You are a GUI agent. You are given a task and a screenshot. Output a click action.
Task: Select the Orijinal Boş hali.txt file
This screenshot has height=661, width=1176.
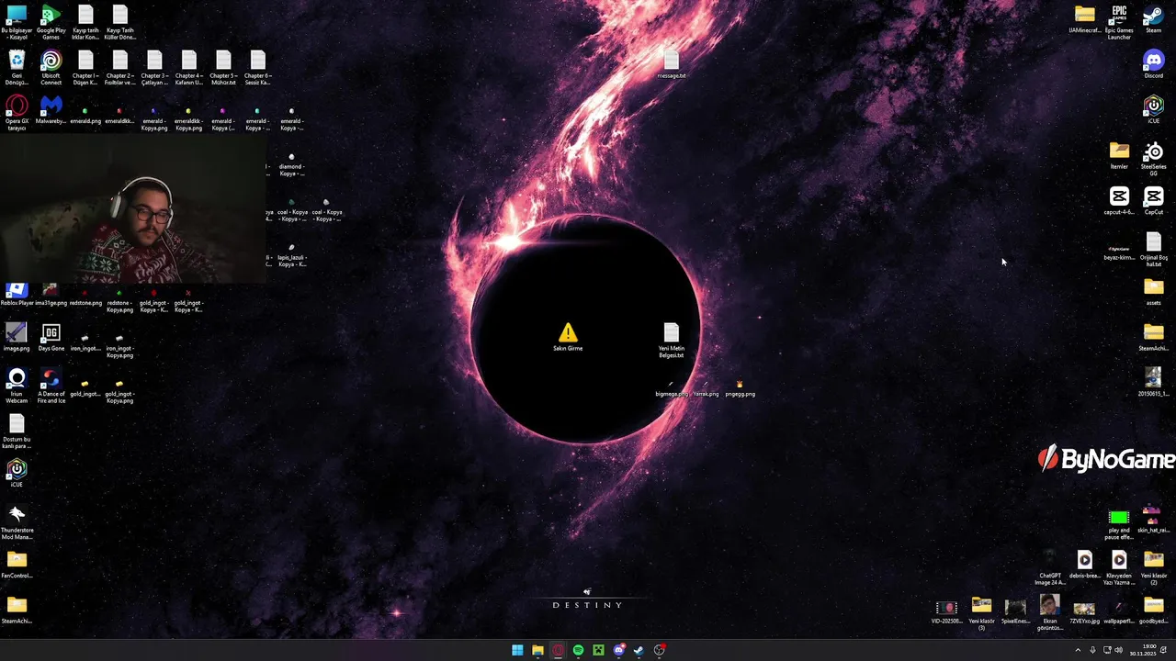(x=1153, y=250)
